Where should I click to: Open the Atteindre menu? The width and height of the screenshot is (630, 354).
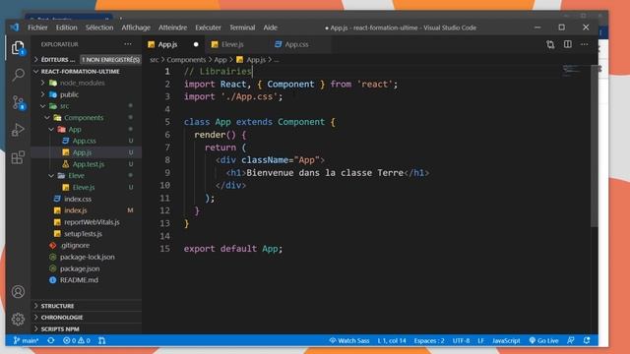click(x=173, y=28)
